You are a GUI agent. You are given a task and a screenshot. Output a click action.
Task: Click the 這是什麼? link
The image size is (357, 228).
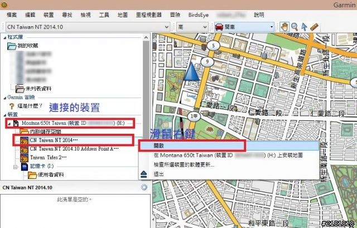30,106
